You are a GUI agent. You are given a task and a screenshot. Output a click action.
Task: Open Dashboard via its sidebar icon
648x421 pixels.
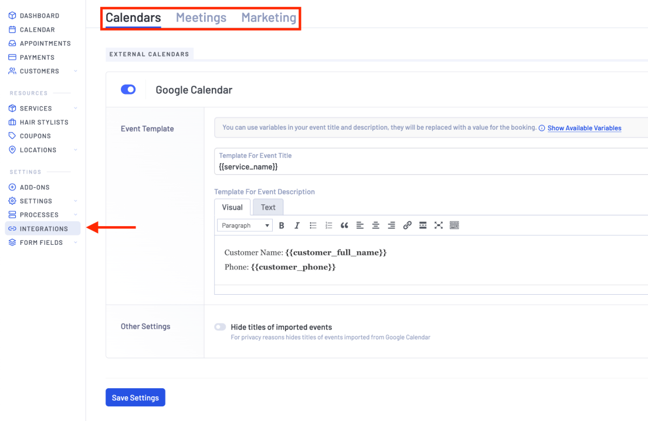point(12,15)
